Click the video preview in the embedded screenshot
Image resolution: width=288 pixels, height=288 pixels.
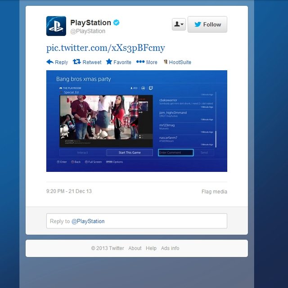tap(106, 117)
